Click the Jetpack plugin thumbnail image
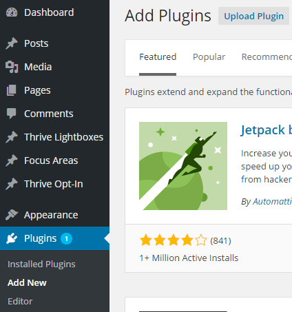Viewport: 292px width, 312px height. [x=183, y=166]
